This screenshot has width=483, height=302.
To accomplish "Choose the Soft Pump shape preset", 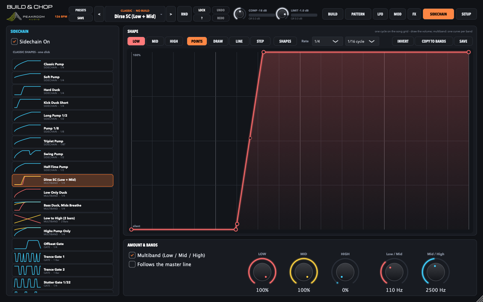I will [x=63, y=78].
